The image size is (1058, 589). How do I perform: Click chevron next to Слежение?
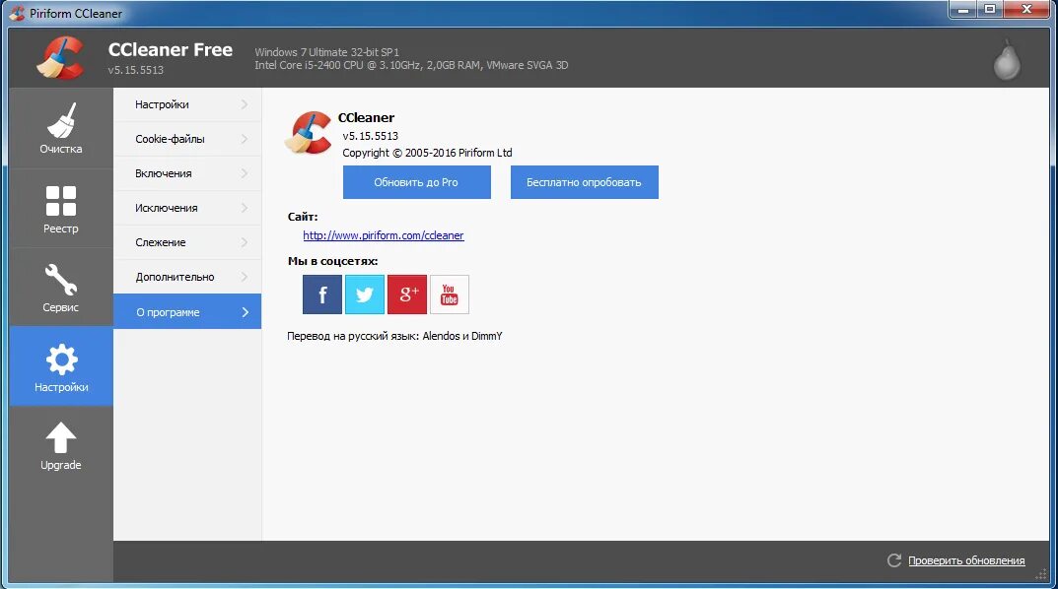tap(245, 242)
